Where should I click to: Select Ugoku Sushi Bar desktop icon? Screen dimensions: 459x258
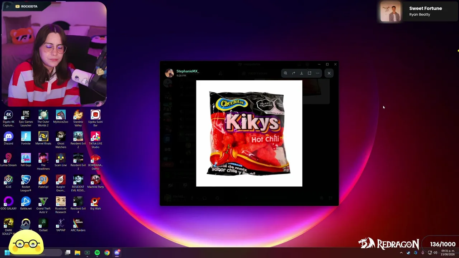coord(95,119)
